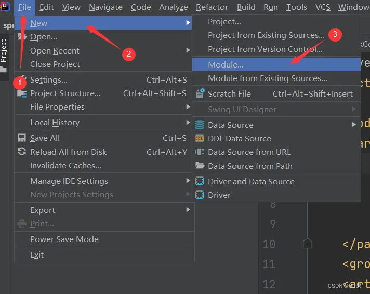Open the Analyze menu
This screenshot has width=370, height=294.
click(x=174, y=7)
